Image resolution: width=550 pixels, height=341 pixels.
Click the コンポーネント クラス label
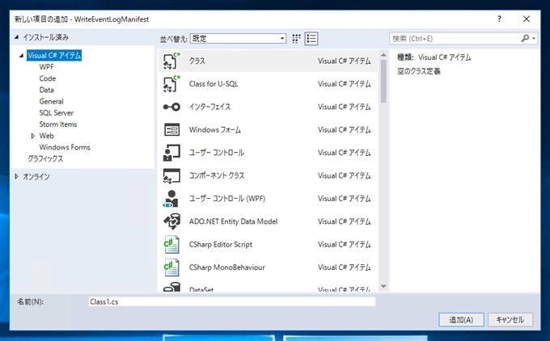[217, 175]
